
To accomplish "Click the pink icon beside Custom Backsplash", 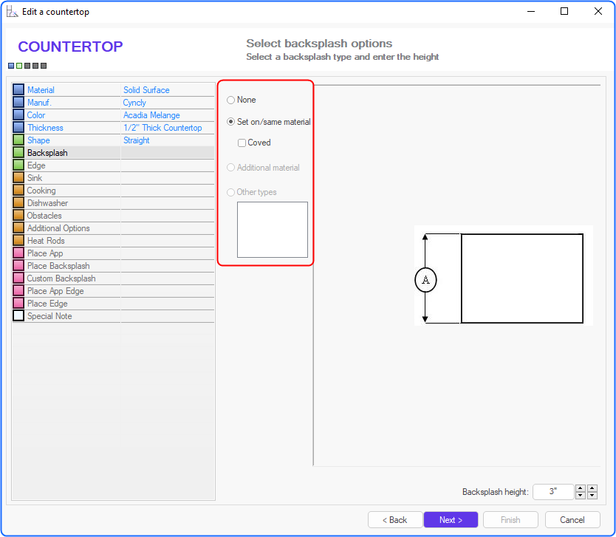I will point(18,278).
